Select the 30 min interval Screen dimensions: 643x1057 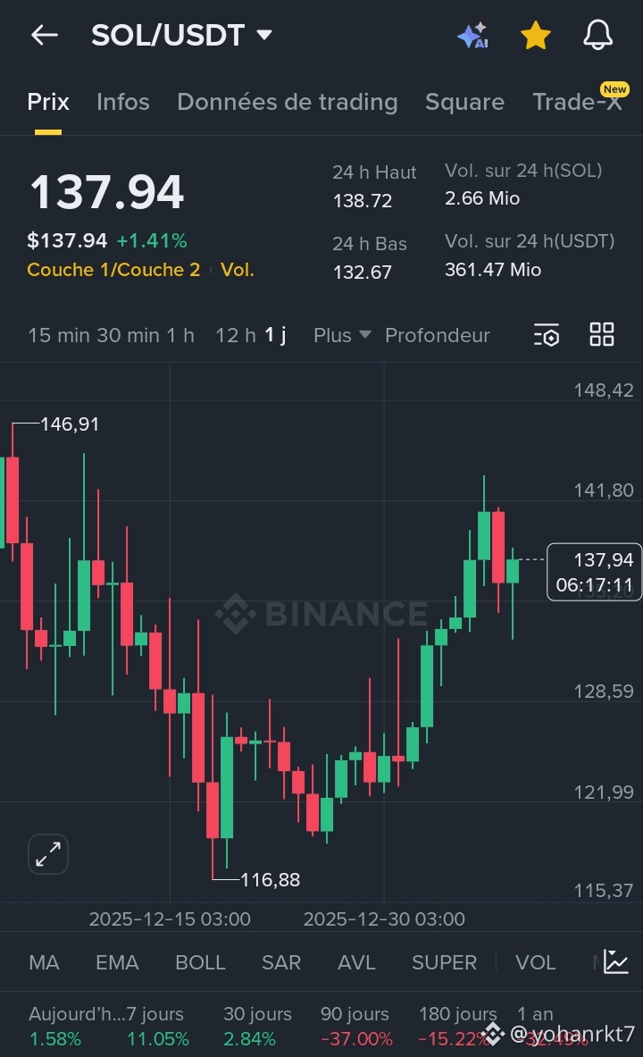[128, 335]
